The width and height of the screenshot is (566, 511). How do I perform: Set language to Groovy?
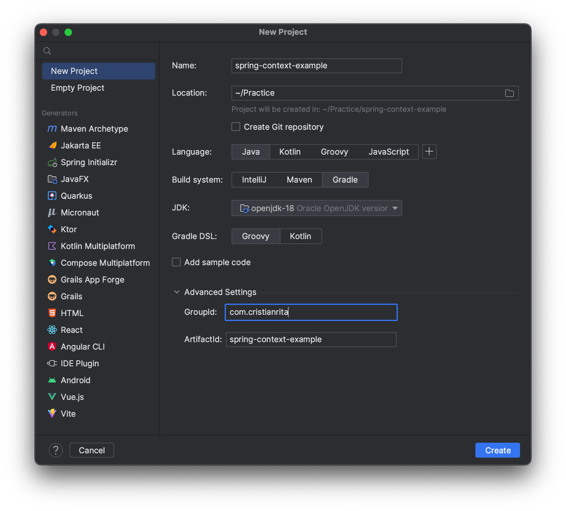(x=334, y=152)
